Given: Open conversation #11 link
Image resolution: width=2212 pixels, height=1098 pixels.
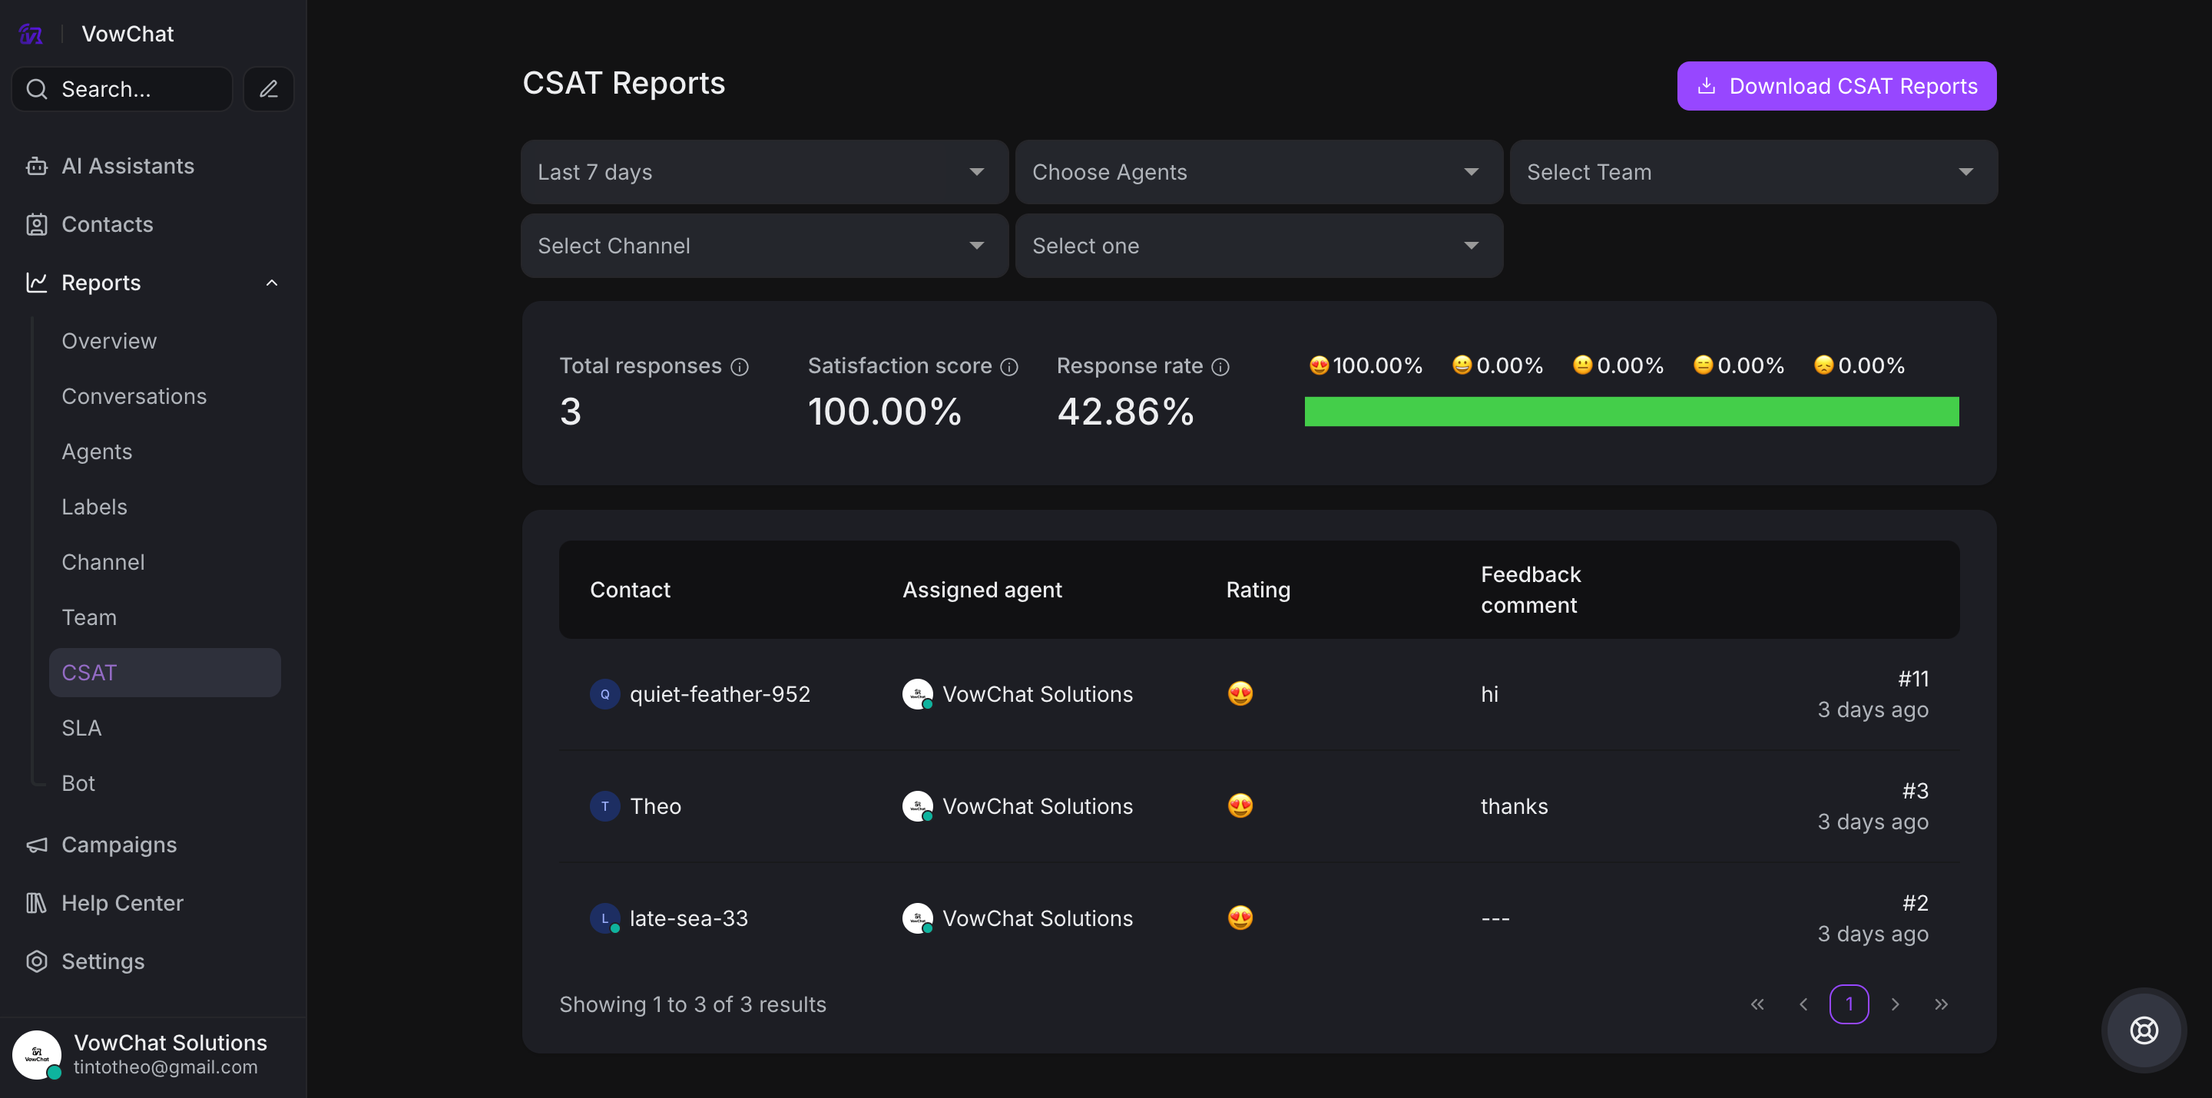Looking at the screenshot, I should 1912,678.
